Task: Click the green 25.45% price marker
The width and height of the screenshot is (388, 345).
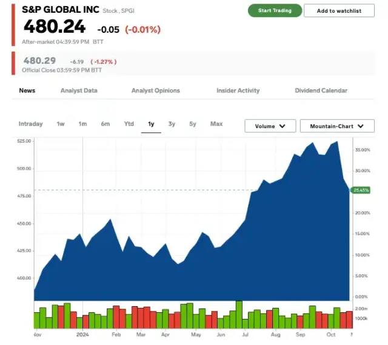Action: tap(361, 190)
